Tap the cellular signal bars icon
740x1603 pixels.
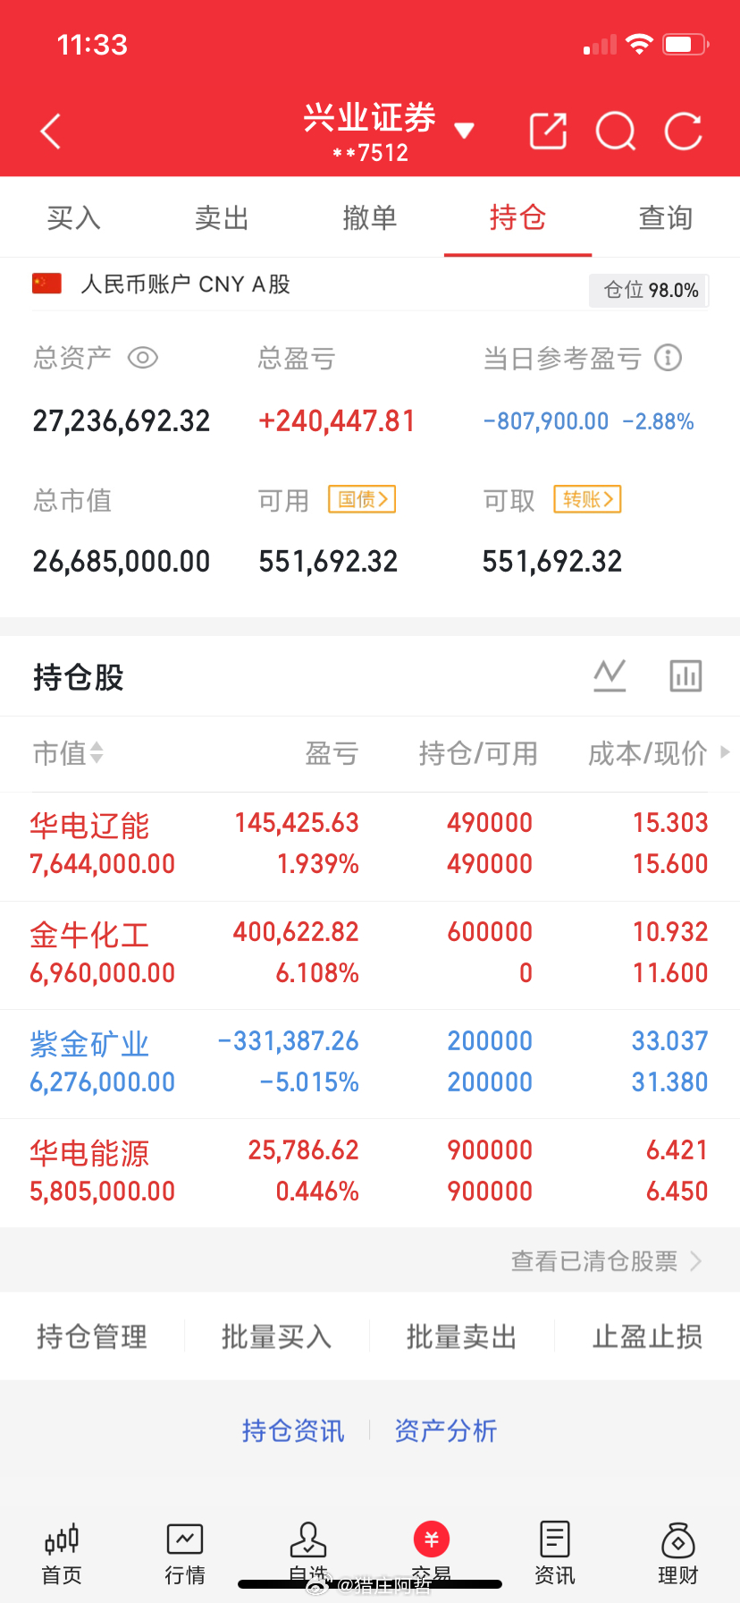coord(600,44)
